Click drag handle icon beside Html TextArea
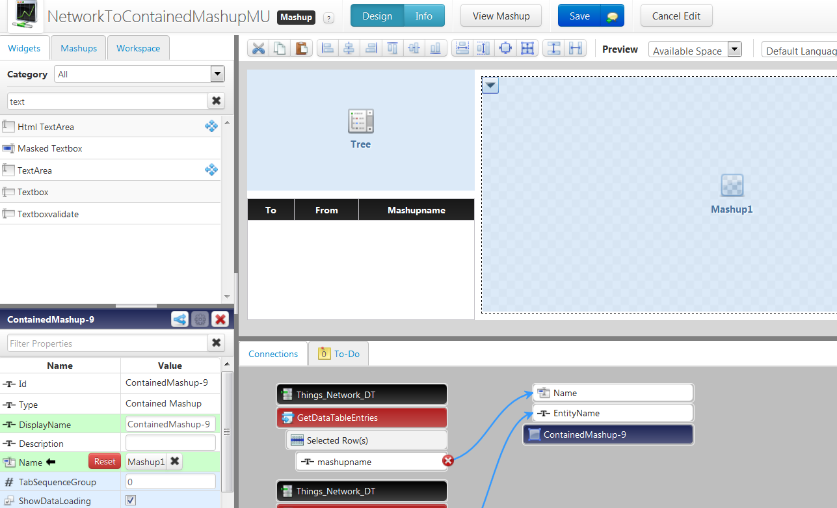Screen dimensions: 837x508 211,126
